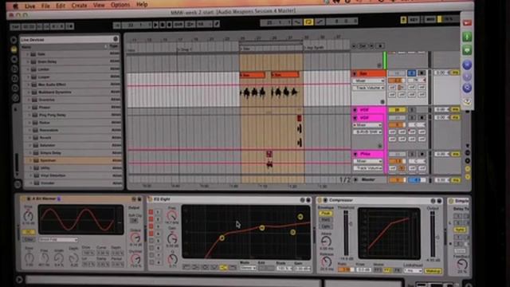Click the transport Record button
This screenshot has height=287, width=510.
click(169, 25)
